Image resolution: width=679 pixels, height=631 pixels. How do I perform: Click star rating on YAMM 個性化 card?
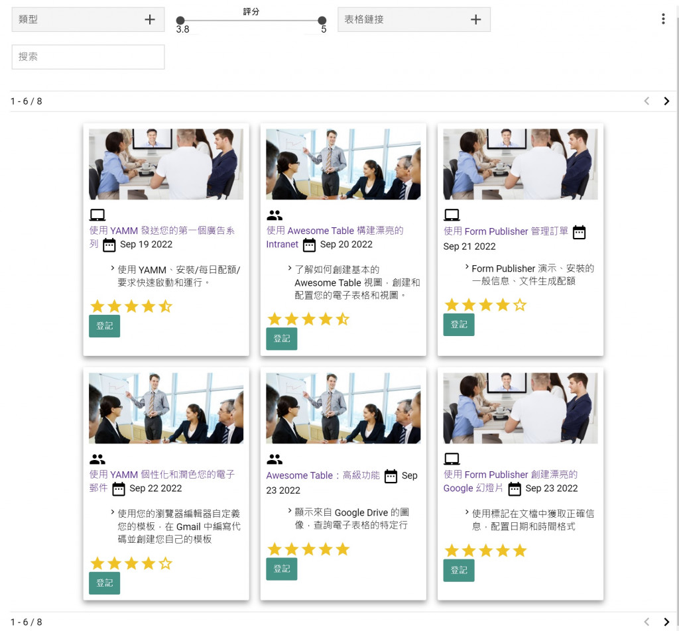[131, 563]
